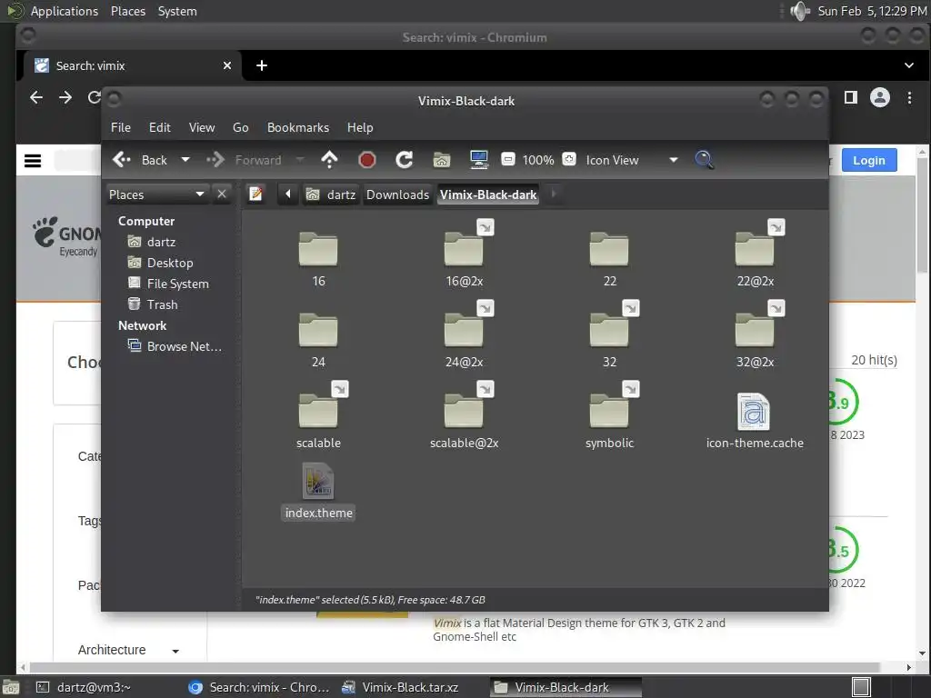This screenshot has height=698, width=931.
Task: Select the scalable folder
Action: (318, 411)
